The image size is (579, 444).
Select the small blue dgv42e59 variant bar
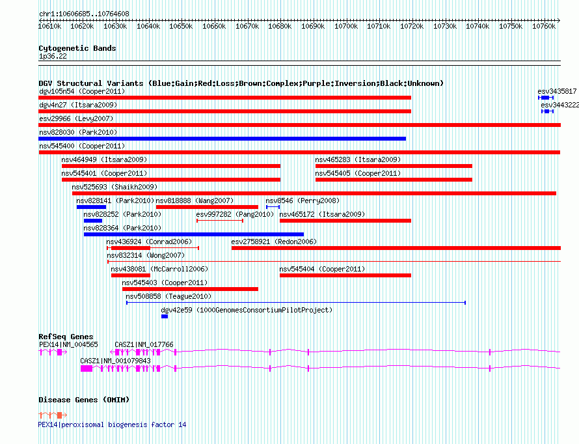[x=165, y=316]
